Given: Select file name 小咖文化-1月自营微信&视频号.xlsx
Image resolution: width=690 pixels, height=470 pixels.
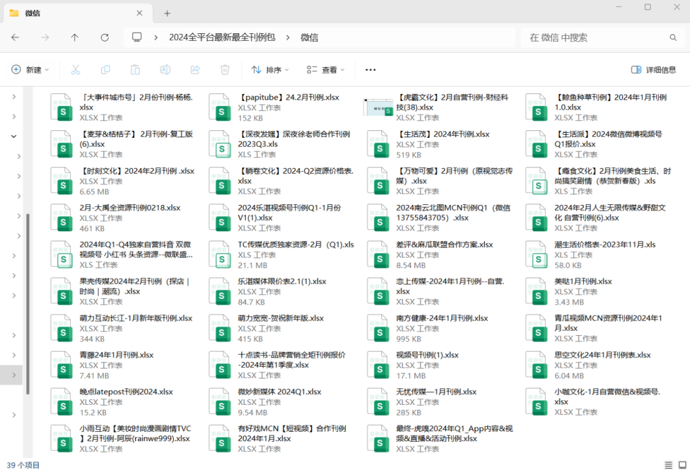Looking at the screenshot, I should tap(608, 397).
